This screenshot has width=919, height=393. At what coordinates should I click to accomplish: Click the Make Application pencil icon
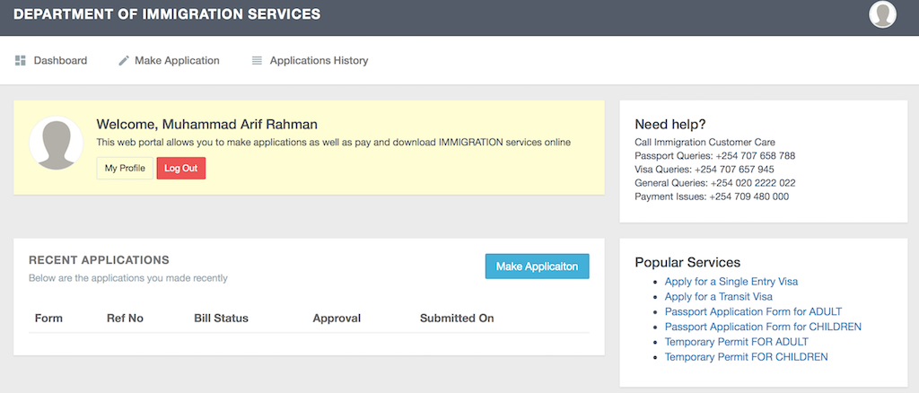tap(124, 61)
